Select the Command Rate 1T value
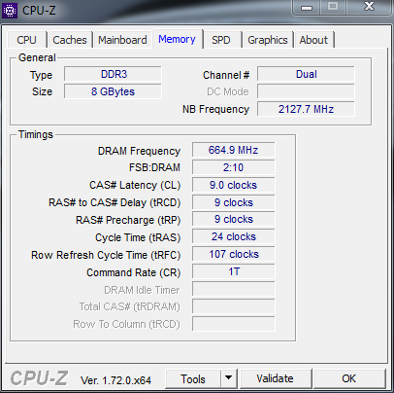This screenshot has height=393, width=394. pyautogui.click(x=234, y=271)
